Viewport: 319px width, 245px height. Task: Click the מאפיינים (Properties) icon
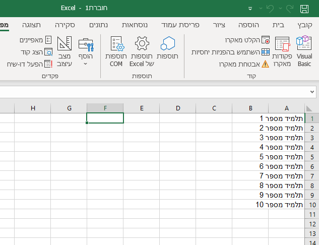tap(48, 40)
